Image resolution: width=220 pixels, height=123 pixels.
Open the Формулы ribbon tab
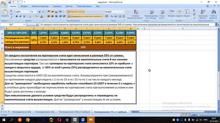tap(57, 6)
